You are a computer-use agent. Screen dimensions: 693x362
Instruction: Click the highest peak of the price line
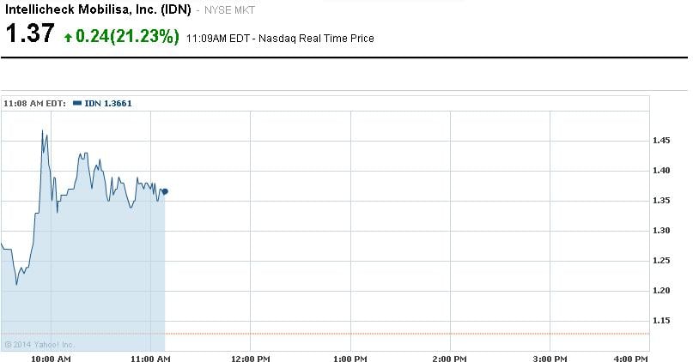tap(42, 130)
